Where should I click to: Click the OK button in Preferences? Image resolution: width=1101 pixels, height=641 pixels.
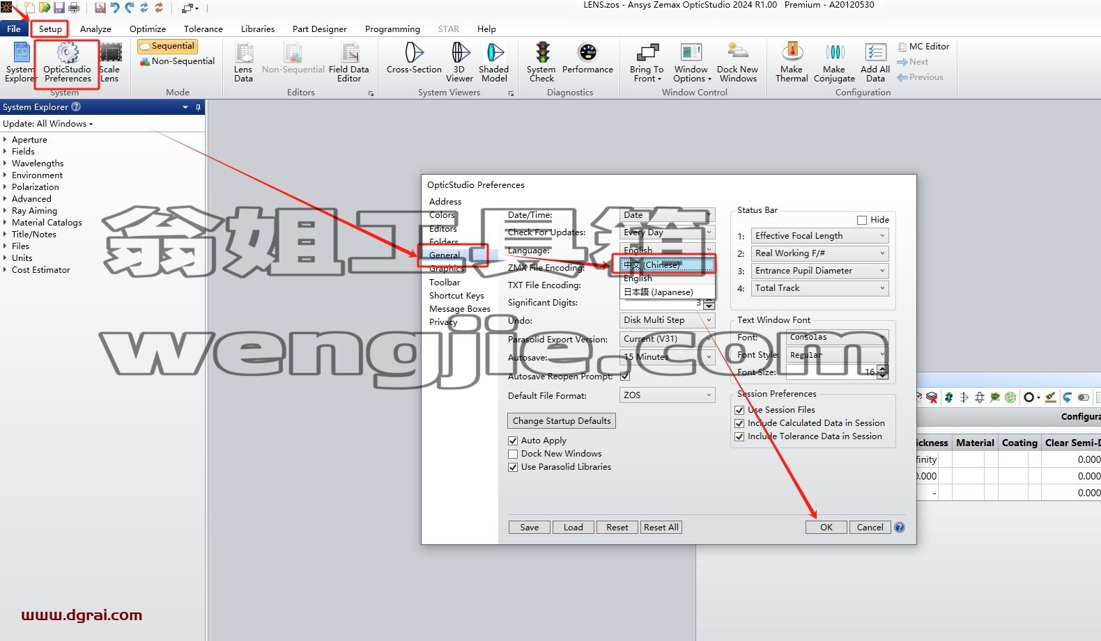tap(826, 528)
